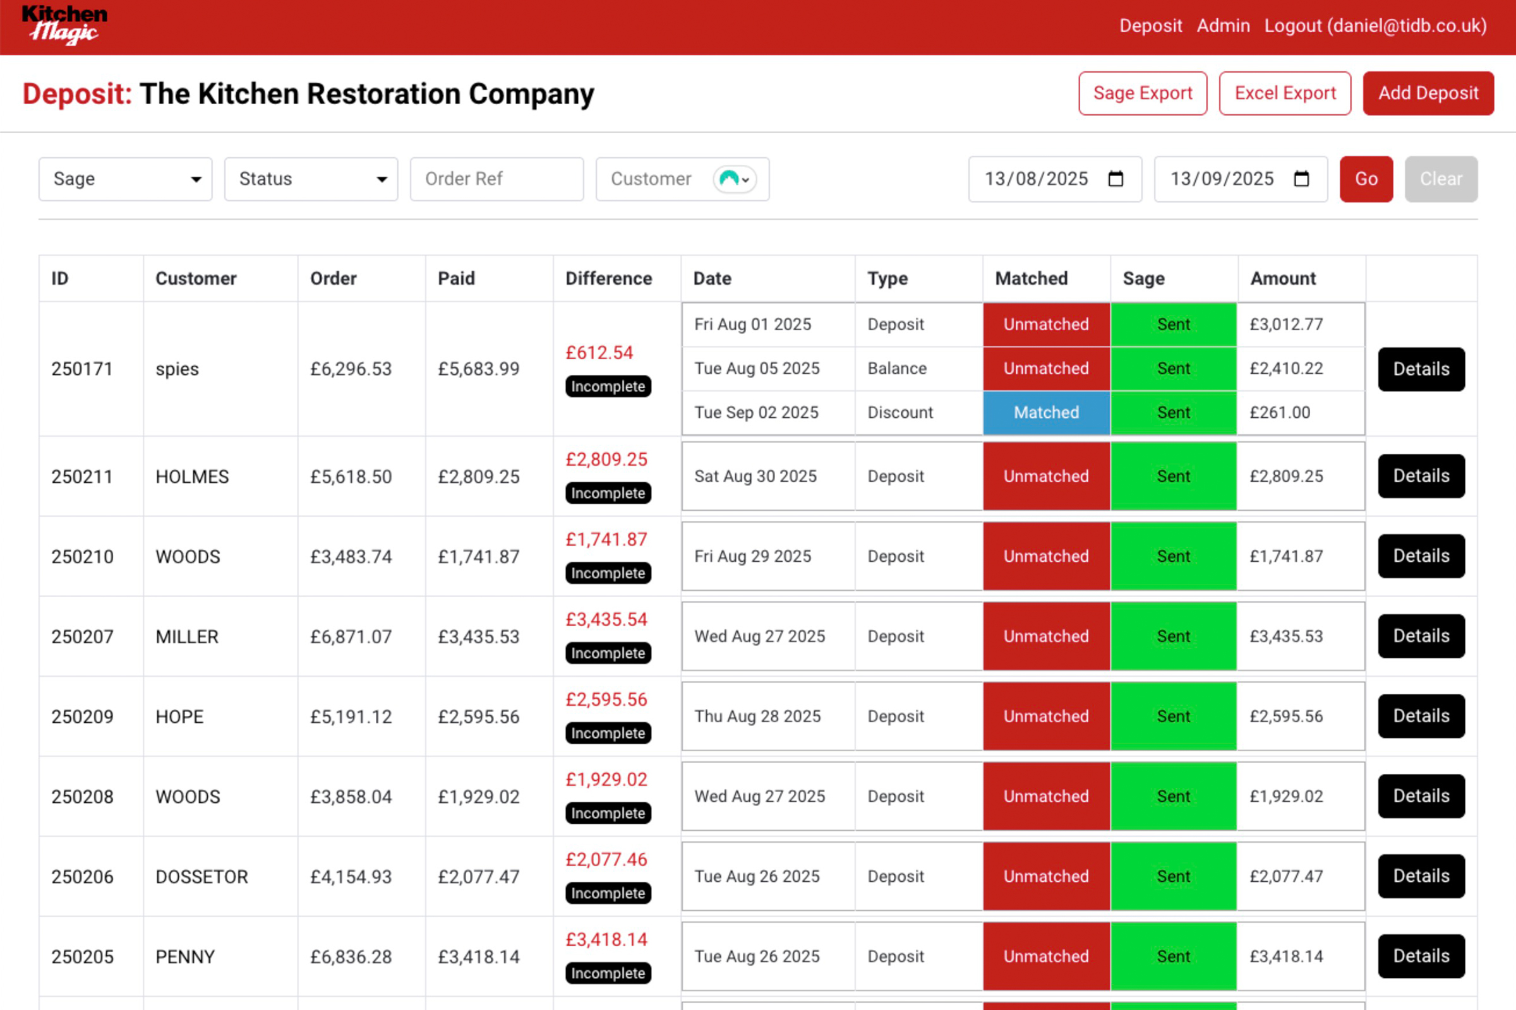Click the Order Ref input field
Image resolution: width=1516 pixels, height=1010 pixels.
496,179
